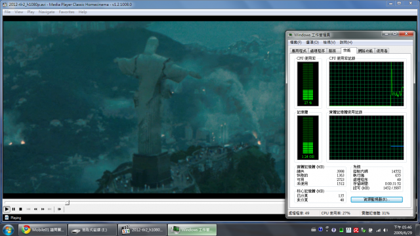Switch to the 應用程式 tab in Task Manager
This screenshot has width=420, height=236.
tap(299, 50)
